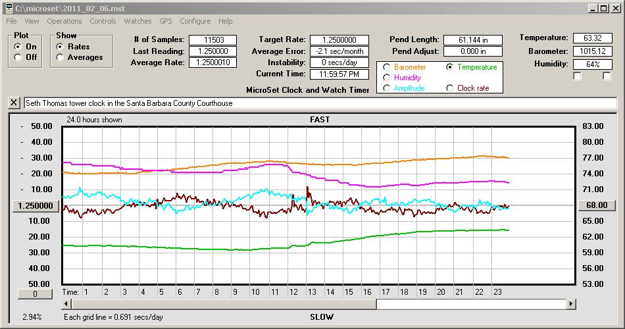Click the 1.250000 center rate button
The height and width of the screenshot is (329, 625).
[36, 206]
